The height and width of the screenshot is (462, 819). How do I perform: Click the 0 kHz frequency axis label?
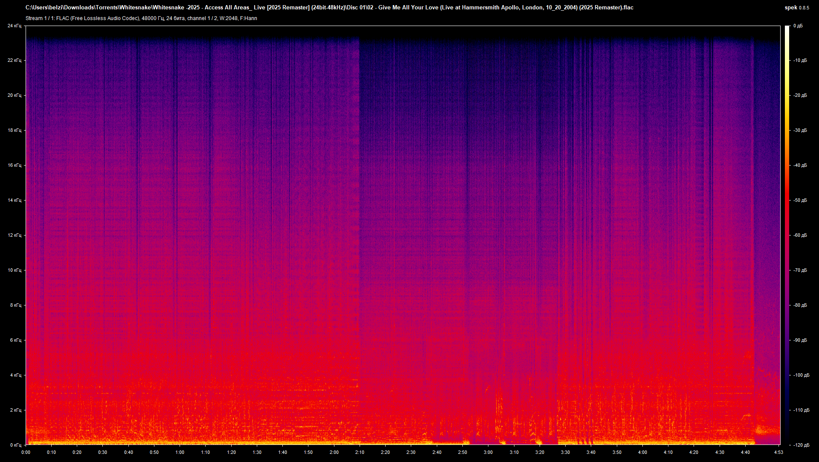[15, 445]
